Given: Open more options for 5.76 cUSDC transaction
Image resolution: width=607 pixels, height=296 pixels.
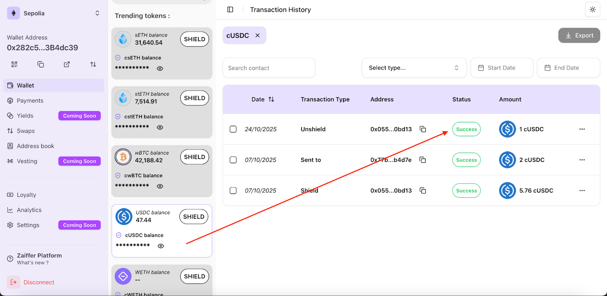Looking at the screenshot, I should (x=582, y=190).
